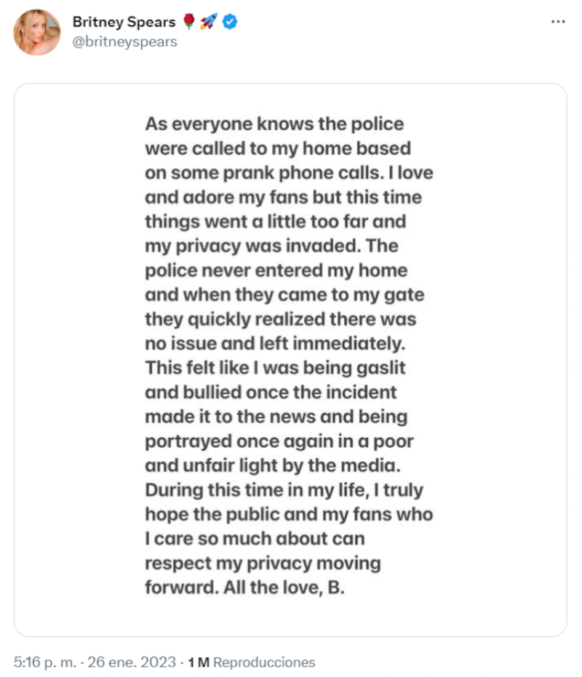Click the Reproducciones label
The image size is (582, 677).
[264, 662]
